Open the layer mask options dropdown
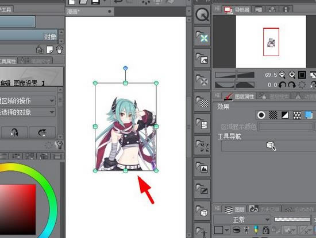Viewport: 316px width, 238px height. (289, 230)
